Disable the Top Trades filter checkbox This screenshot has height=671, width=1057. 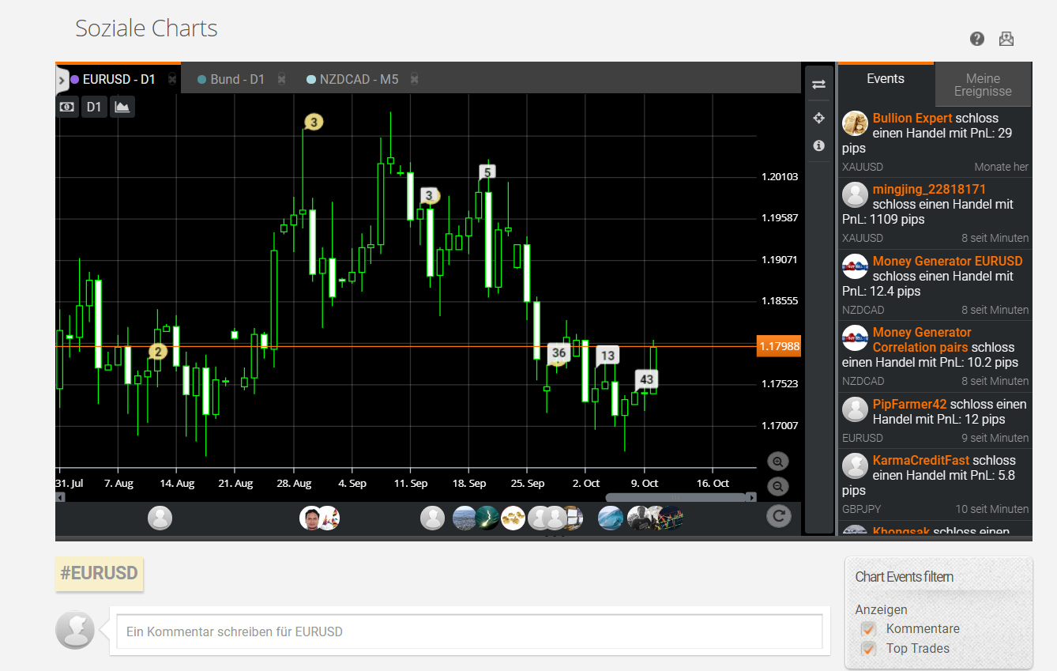[868, 649]
